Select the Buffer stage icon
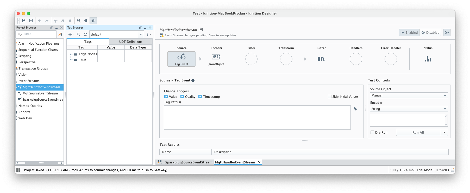 click(321, 59)
